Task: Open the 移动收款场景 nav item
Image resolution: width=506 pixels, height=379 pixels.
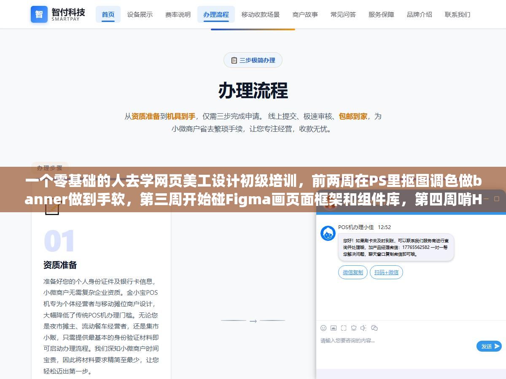Action: (x=260, y=14)
